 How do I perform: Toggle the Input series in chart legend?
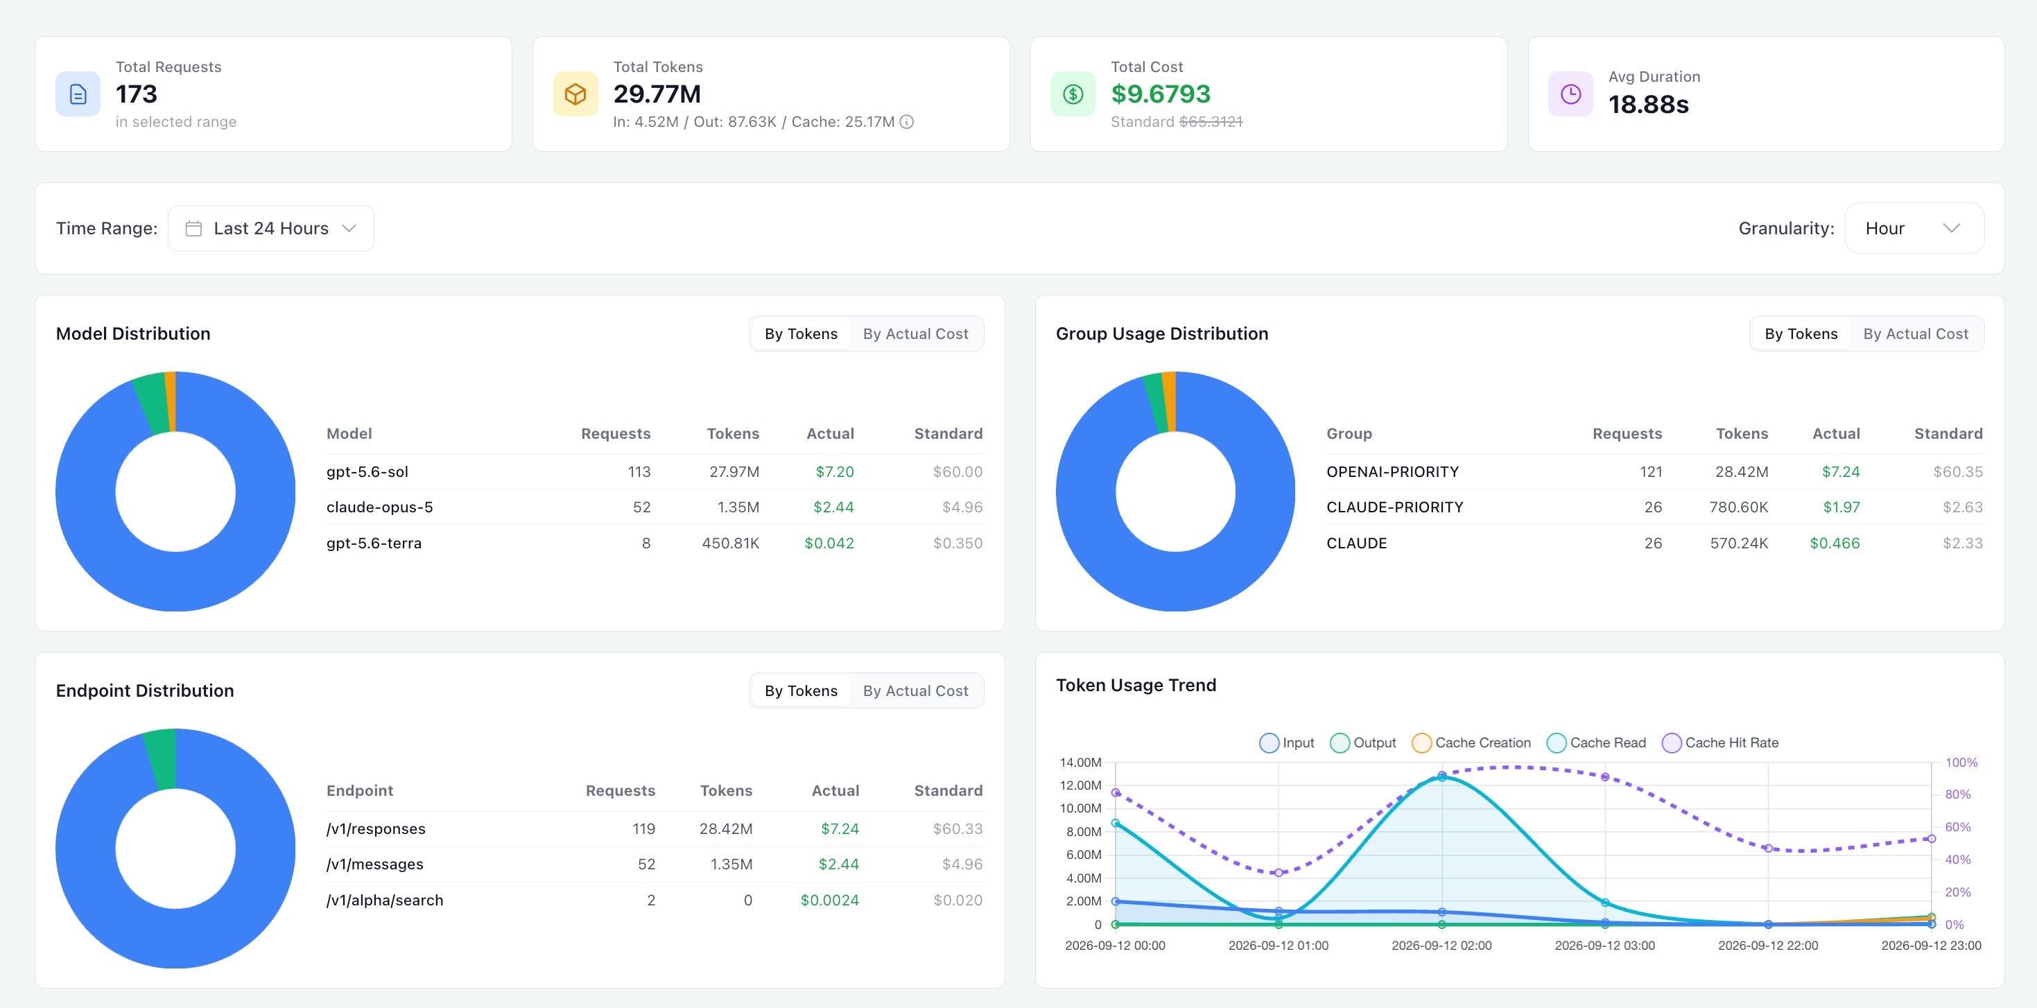coord(1287,743)
